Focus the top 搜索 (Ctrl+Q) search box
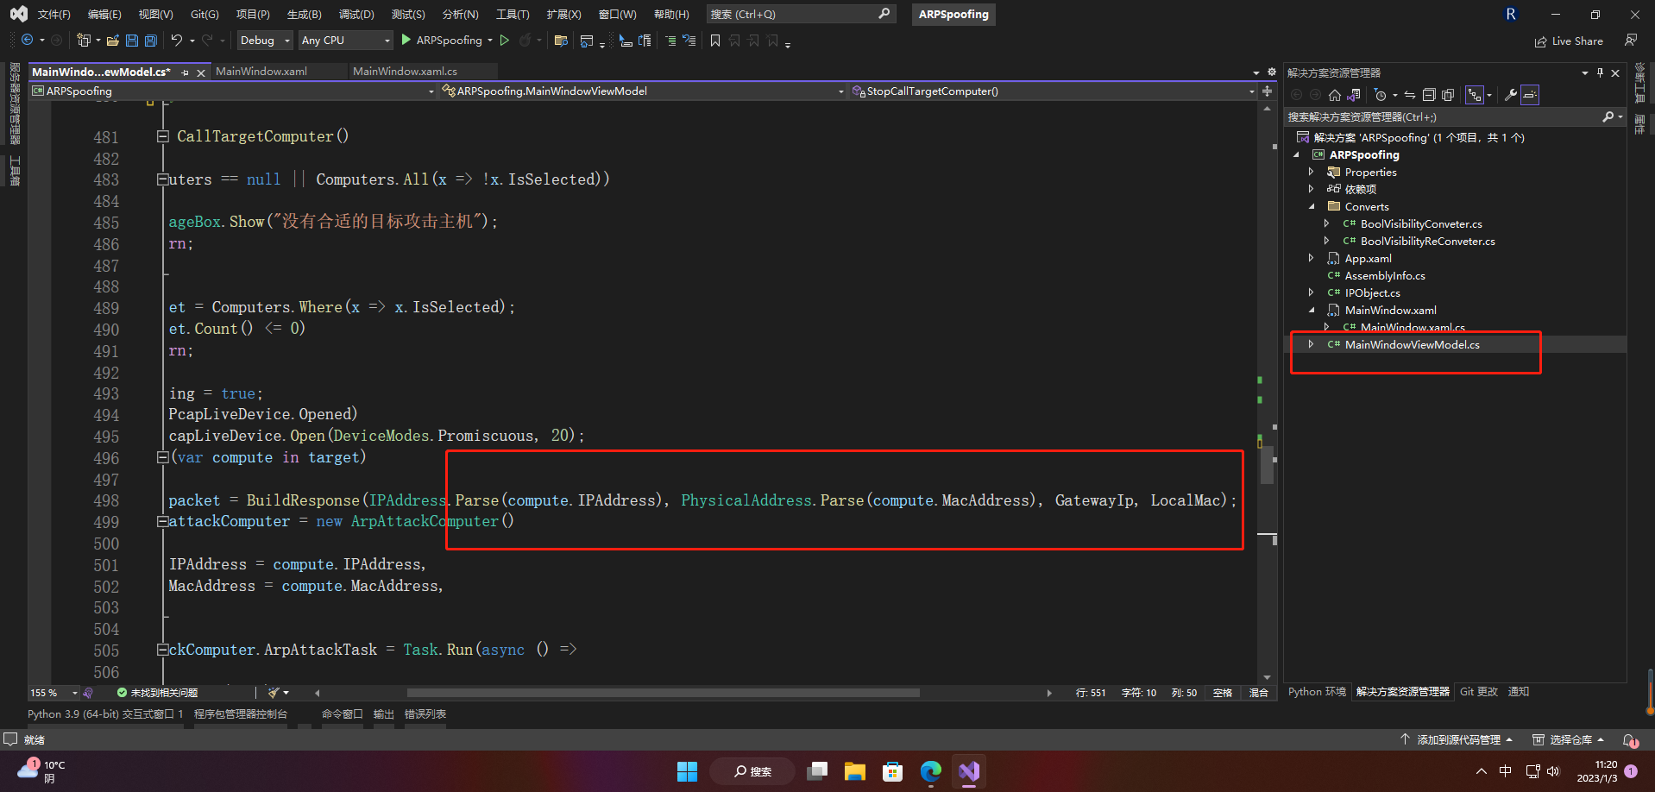The image size is (1655, 792). point(801,15)
